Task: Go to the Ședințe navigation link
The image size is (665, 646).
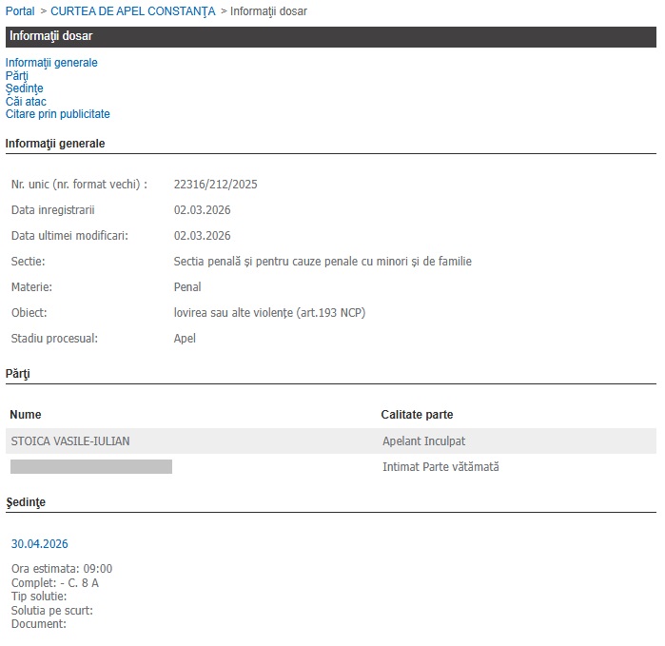Action: [24, 88]
